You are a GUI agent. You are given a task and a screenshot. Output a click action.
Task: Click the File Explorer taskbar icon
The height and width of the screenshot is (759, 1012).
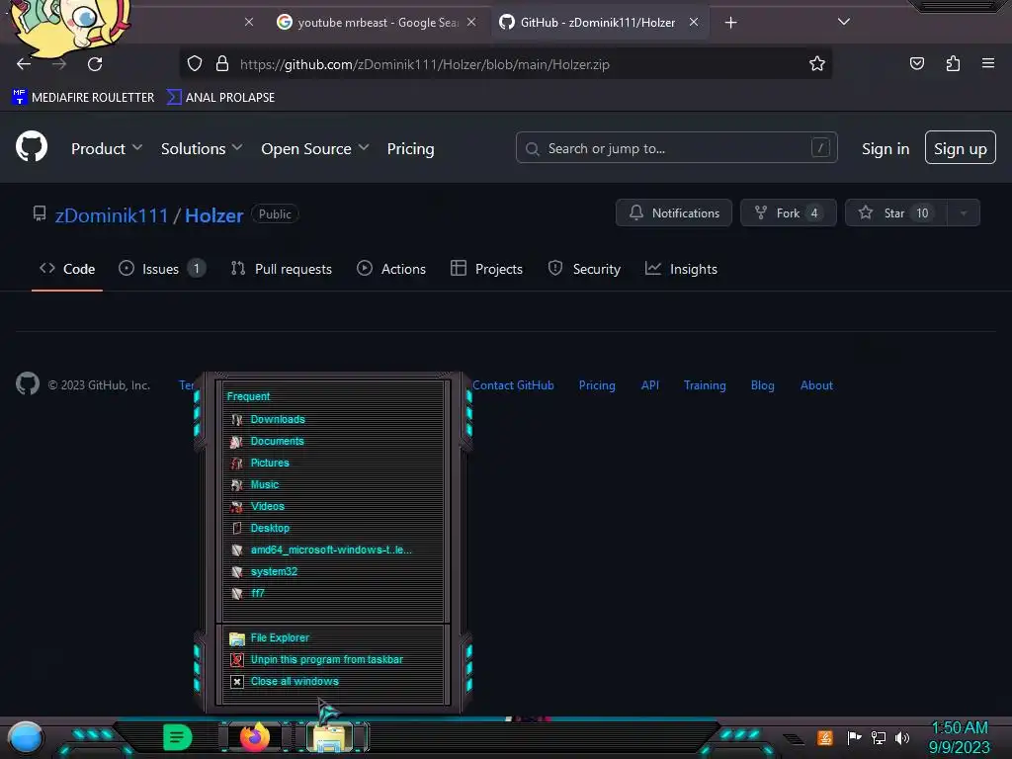(330, 738)
